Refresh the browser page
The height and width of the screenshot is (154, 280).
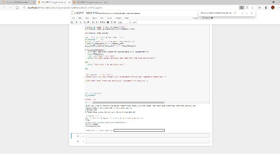coord(17,8)
